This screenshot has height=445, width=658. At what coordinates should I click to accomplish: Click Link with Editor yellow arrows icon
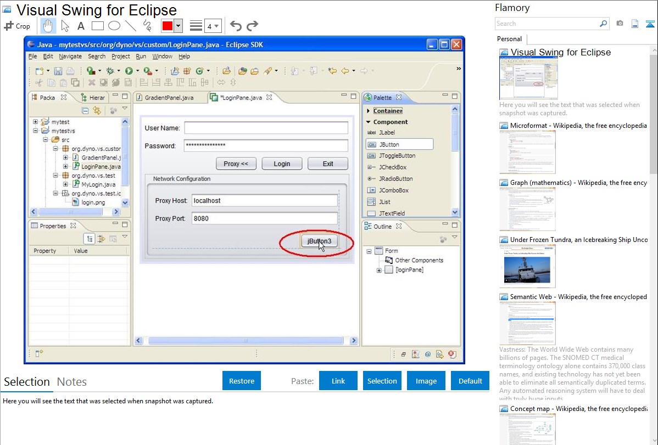[x=97, y=110]
